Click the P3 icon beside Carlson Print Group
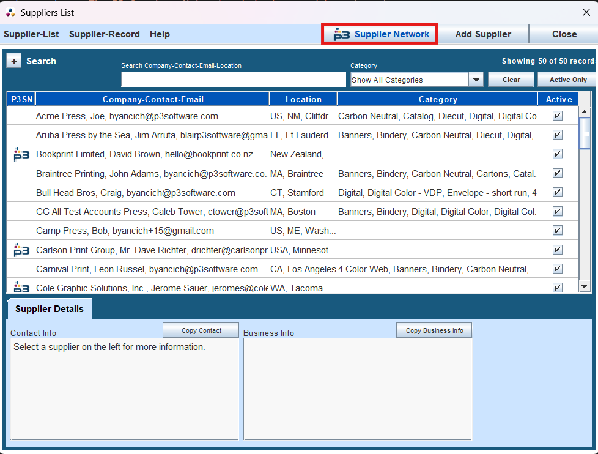 pos(21,250)
